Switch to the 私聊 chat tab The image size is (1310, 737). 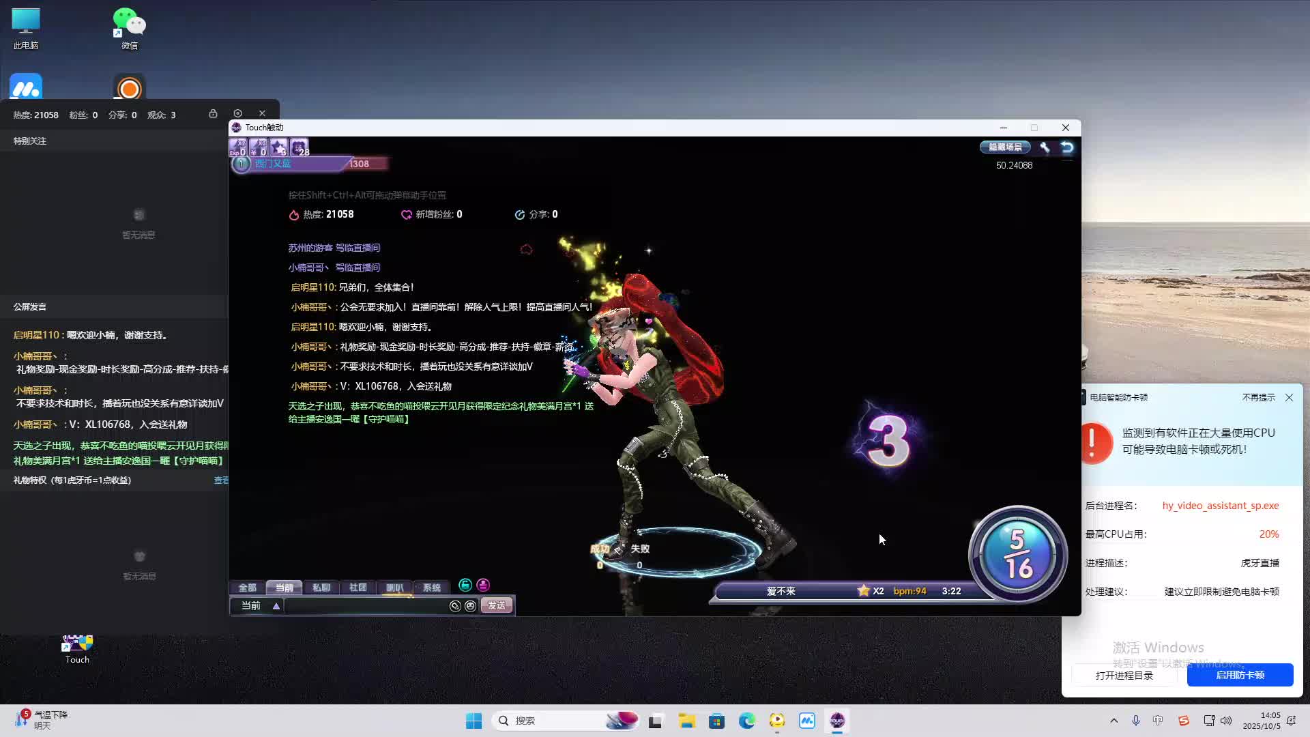click(x=321, y=588)
